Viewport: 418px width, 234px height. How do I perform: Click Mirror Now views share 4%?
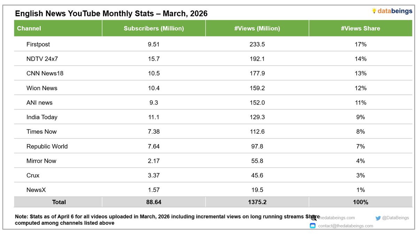pos(360,161)
